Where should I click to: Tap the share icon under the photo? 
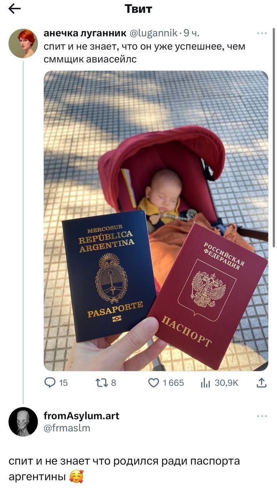tap(261, 382)
